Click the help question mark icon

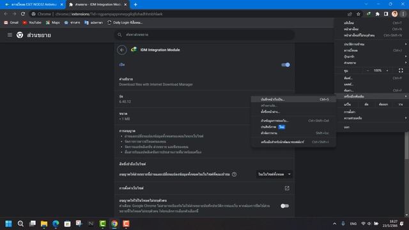click(x=235, y=174)
